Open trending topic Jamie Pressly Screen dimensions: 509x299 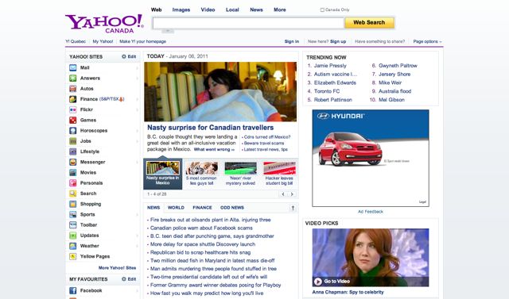(x=330, y=66)
